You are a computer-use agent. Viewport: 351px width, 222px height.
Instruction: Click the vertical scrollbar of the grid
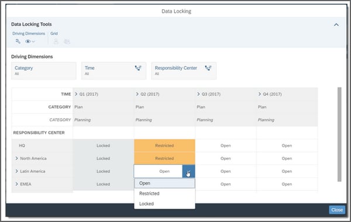[339, 135]
